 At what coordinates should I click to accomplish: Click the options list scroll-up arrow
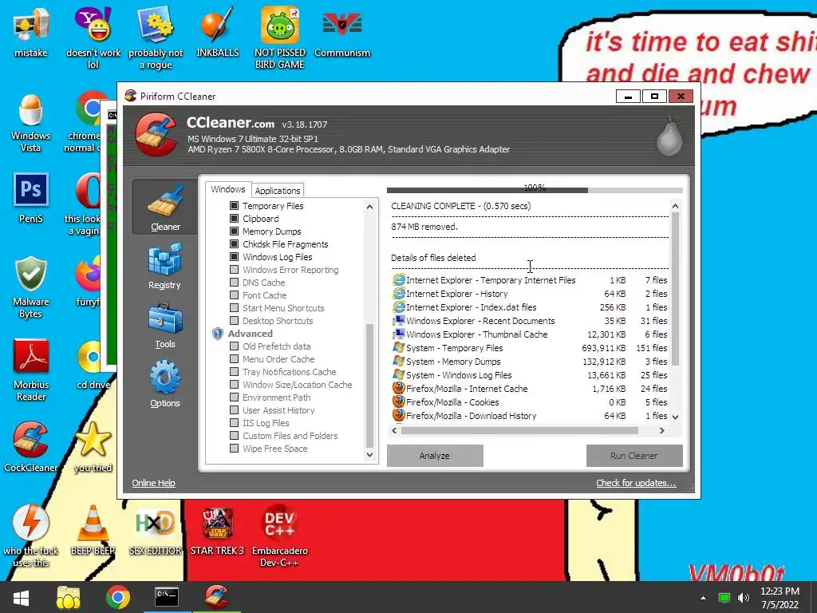point(370,207)
